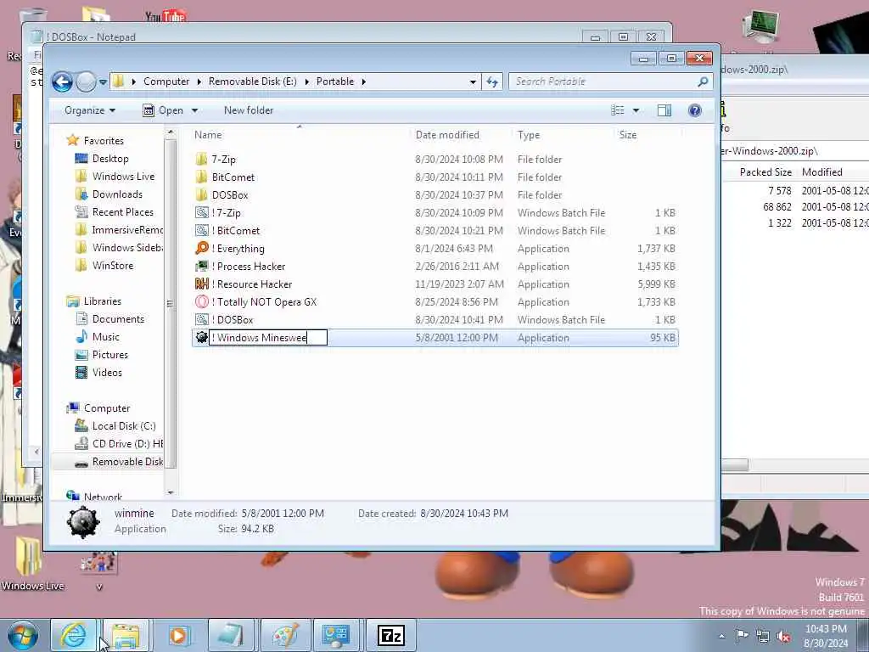Open the More view options arrow

636,110
